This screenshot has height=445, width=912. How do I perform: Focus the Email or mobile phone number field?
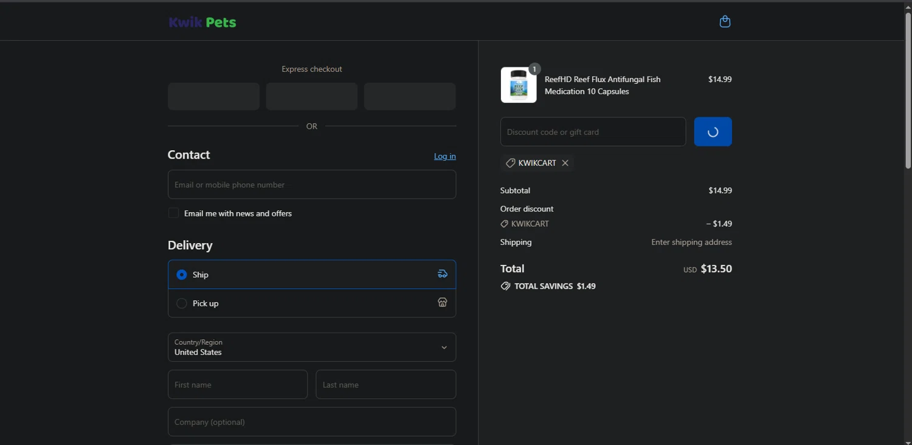312,184
